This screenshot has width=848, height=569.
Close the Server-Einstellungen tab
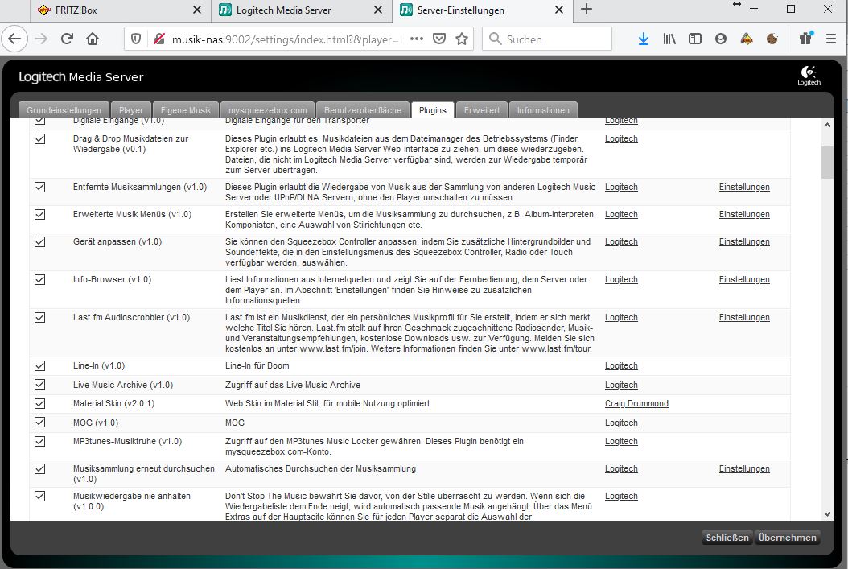(x=559, y=10)
